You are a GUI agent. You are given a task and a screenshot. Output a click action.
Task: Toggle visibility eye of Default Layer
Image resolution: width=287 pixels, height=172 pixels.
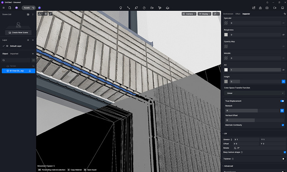tap(7, 46)
